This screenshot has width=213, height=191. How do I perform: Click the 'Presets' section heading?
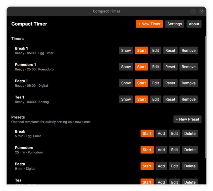(18, 117)
